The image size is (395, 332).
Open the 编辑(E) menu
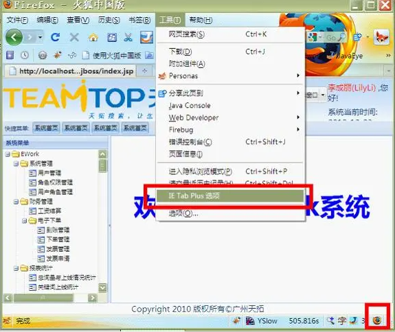click(47, 20)
